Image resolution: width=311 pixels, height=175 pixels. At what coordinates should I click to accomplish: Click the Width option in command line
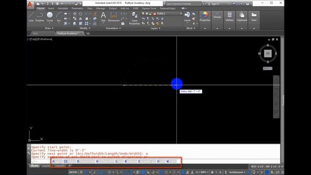[171, 161]
